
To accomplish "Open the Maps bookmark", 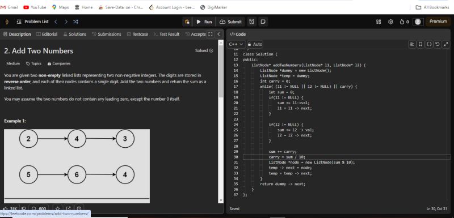I will 60,7.
